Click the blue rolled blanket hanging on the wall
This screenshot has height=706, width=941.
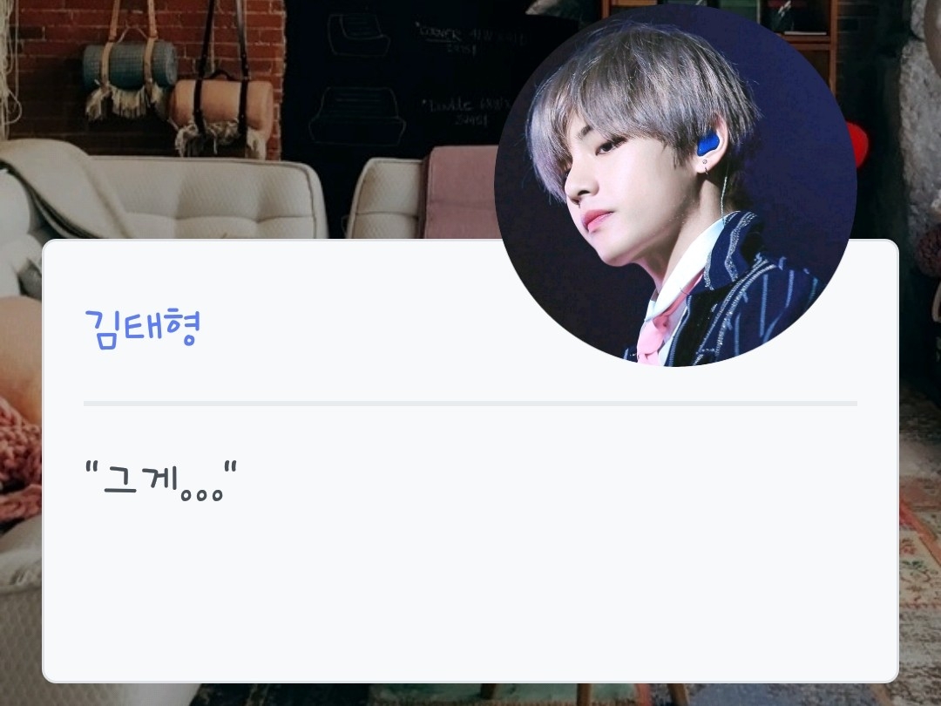tap(130, 66)
